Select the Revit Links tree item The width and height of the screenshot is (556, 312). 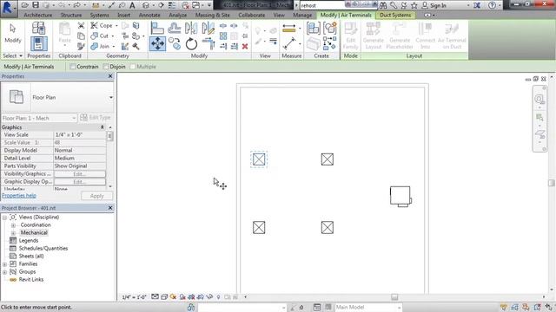pyautogui.click(x=31, y=279)
